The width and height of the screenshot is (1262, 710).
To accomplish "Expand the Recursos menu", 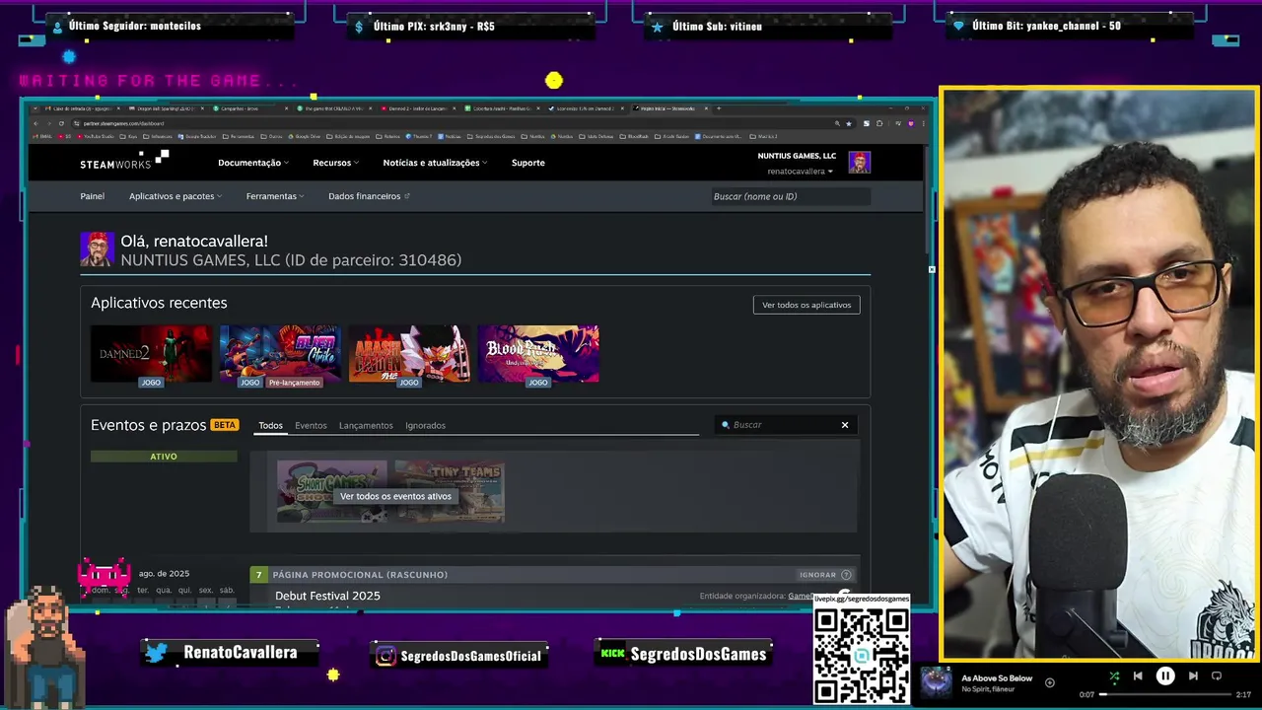I will [335, 163].
